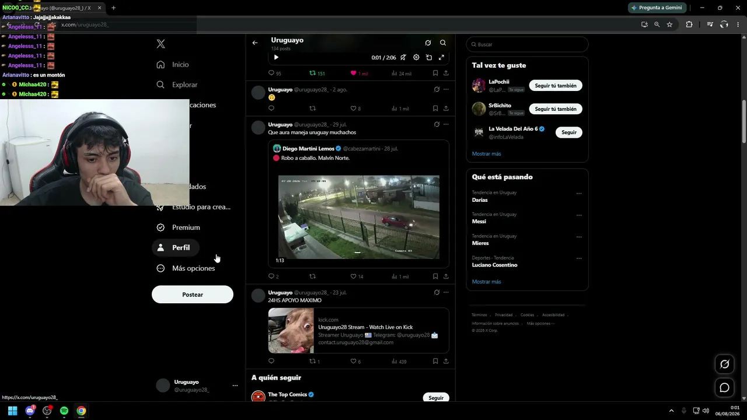Viewport: 747px width, 420px height.
Task: Open the floating Grok button
Action: (725, 364)
